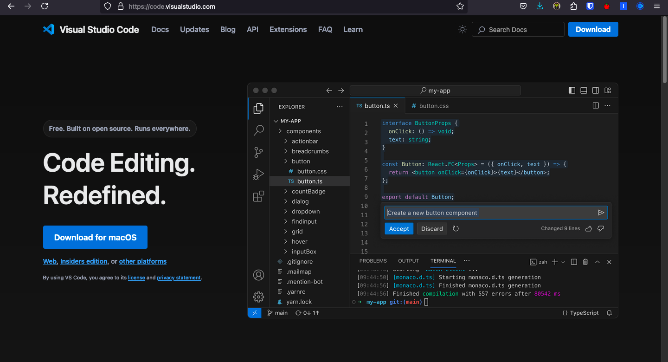Click the Download for macOS button
The width and height of the screenshot is (668, 362).
[x=95, y=237]
